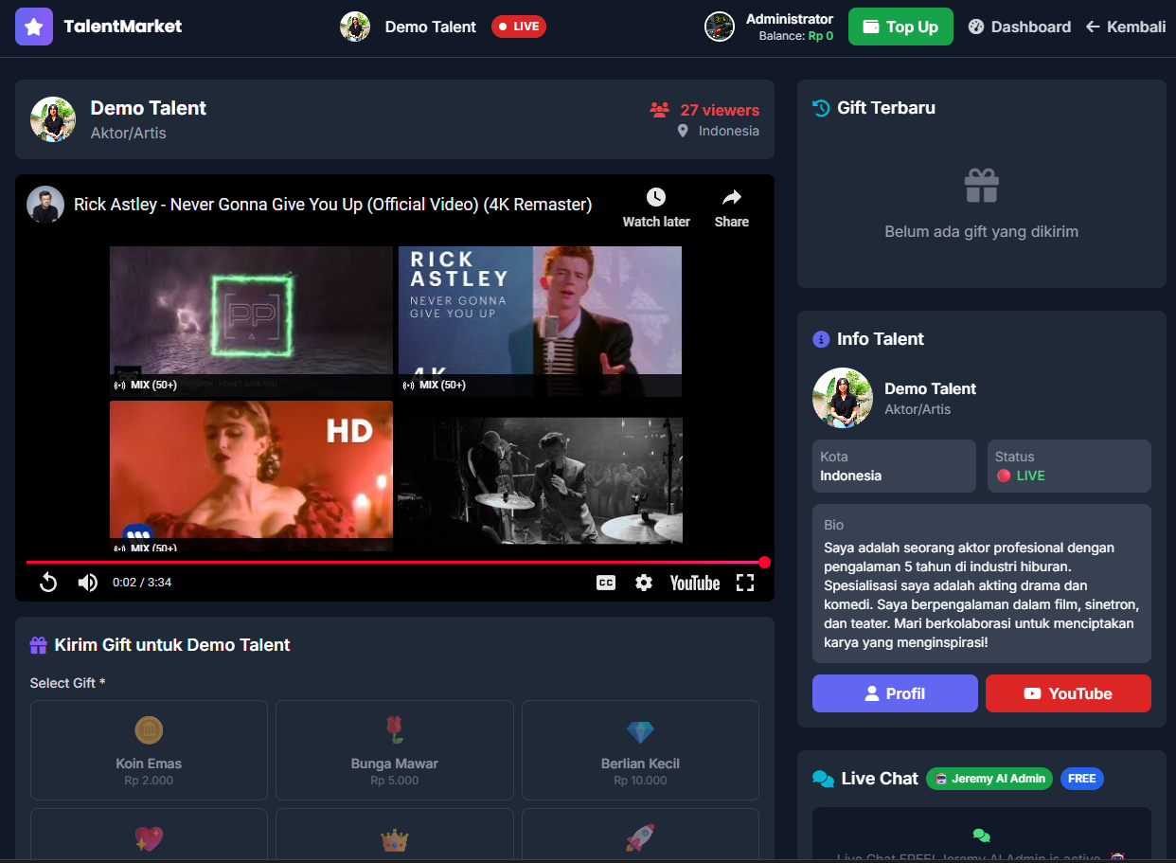
Task: Click the viewers count people icon
Action: pos(658,110)
